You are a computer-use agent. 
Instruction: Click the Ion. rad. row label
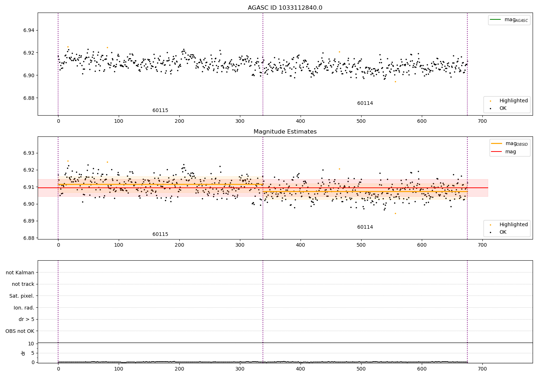24,308
